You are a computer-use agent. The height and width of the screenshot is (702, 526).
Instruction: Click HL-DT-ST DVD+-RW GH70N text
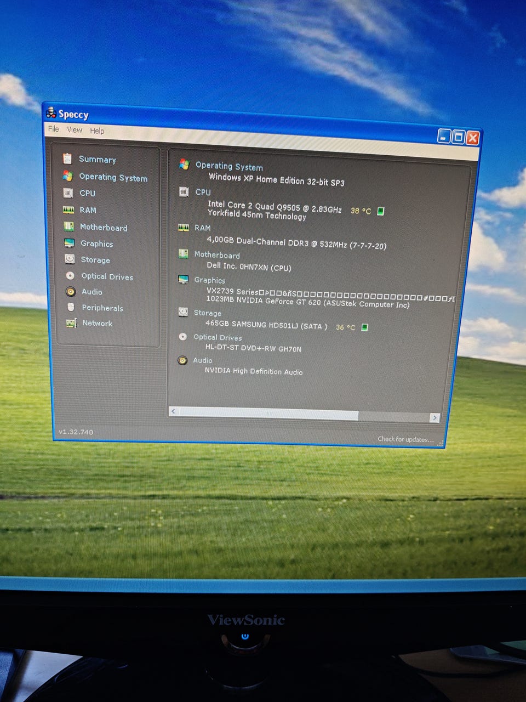253,348
